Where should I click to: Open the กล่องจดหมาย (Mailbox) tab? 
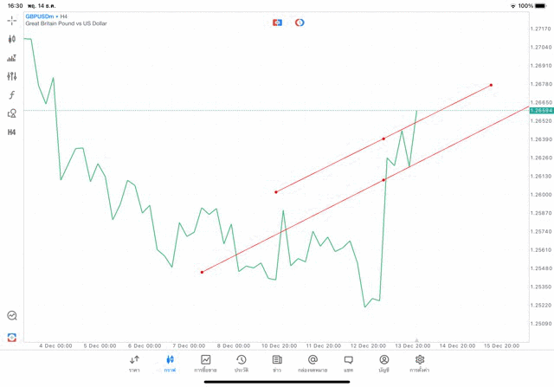(x=312, y=364)
